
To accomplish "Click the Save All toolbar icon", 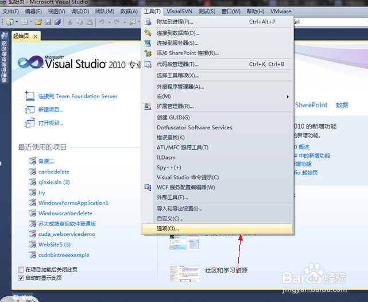I will point(58,22).
